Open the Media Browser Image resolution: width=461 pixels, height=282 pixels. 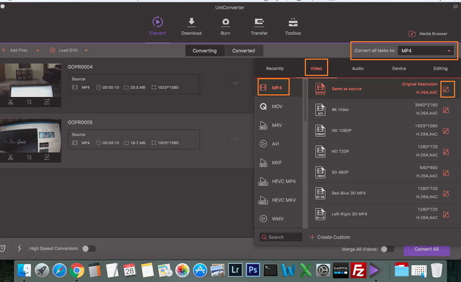tap(428, 34)
